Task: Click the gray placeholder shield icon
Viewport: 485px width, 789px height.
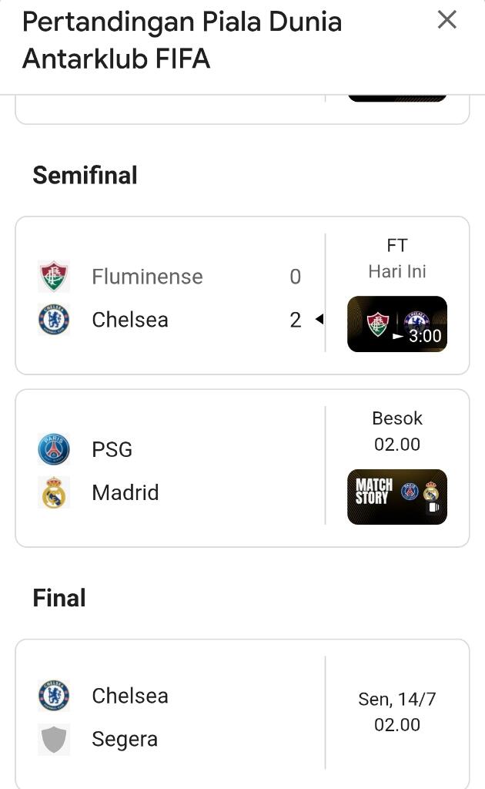Action: tap(54, 739)
